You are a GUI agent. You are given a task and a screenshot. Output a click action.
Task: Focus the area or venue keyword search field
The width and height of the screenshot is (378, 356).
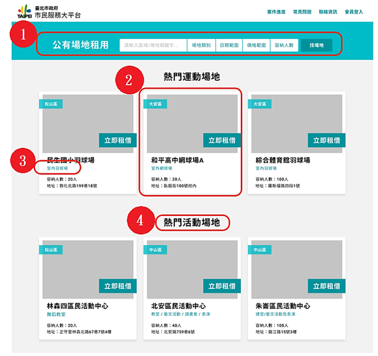pyautogui.click(x=153, y=45)
